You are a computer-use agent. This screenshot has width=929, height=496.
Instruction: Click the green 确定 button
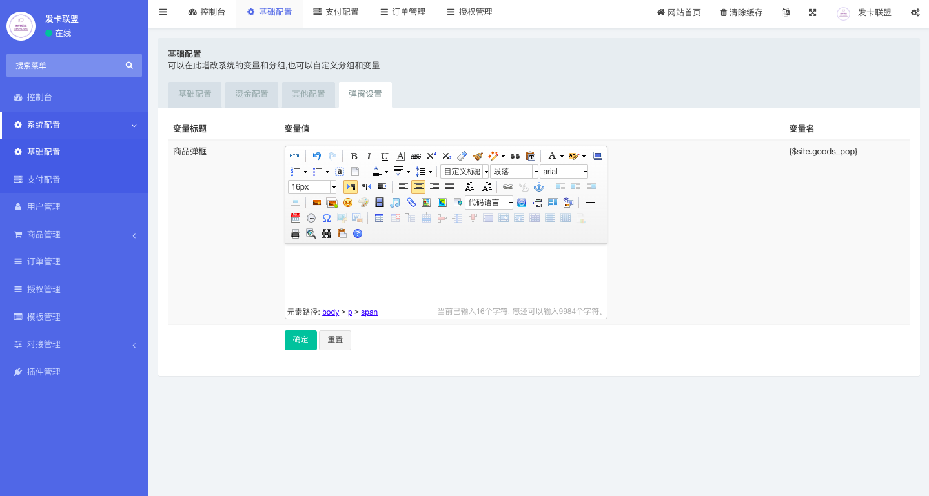click(x=300, y=340)
